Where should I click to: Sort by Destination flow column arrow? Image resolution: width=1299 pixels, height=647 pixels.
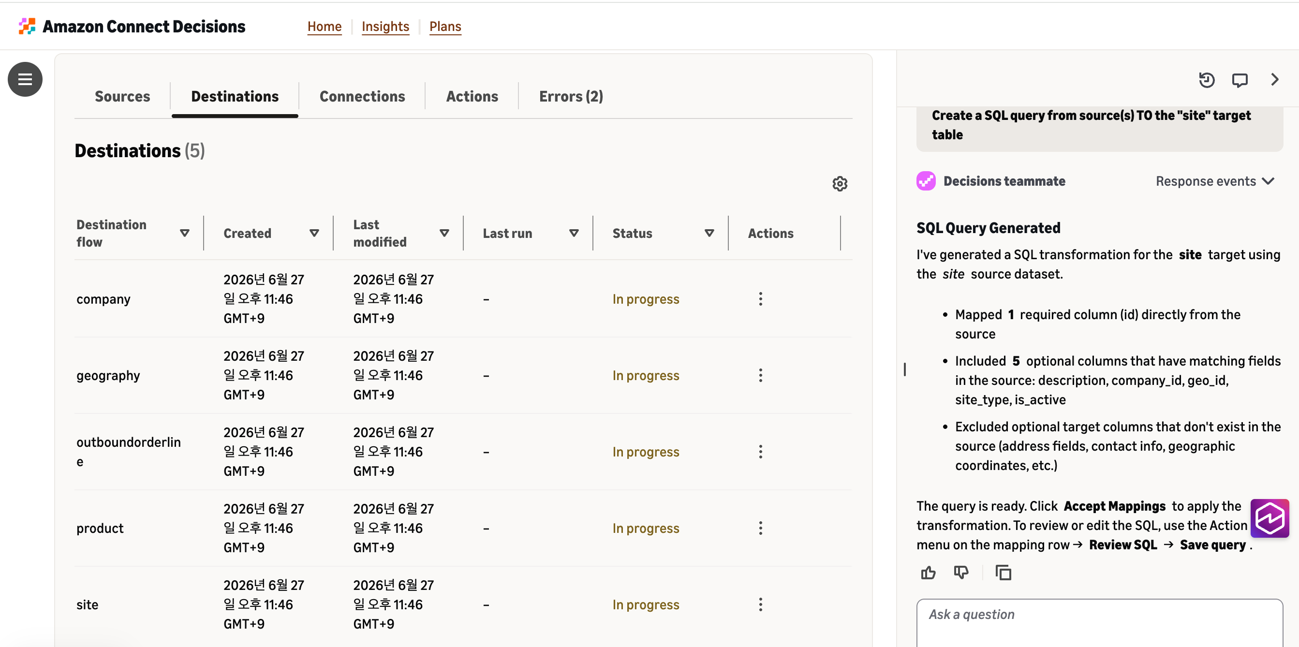pos(185,233)
